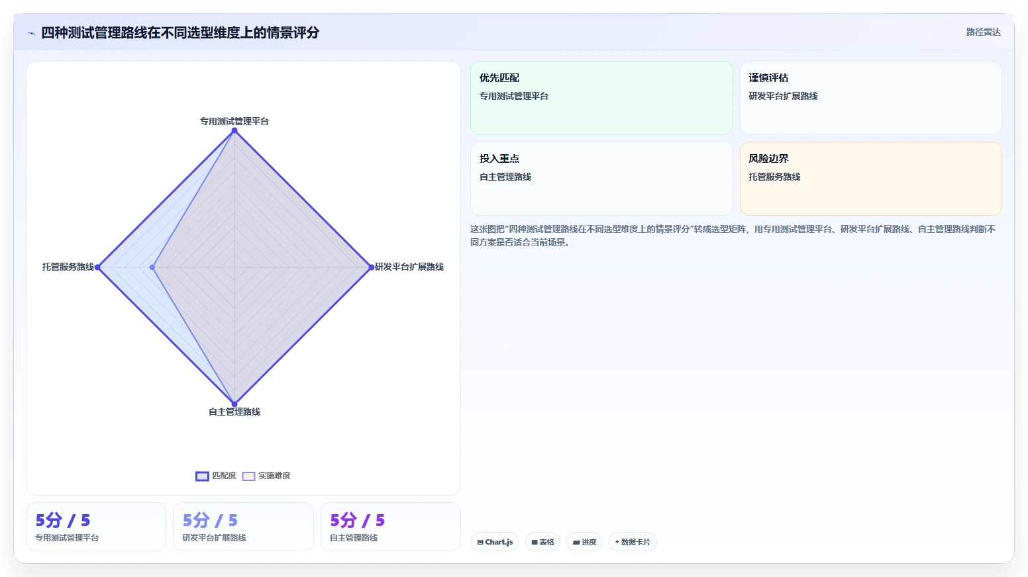Click the title icon beside the heading
The width and height of the screenshot is (1028, 577).
pos(31,33)
